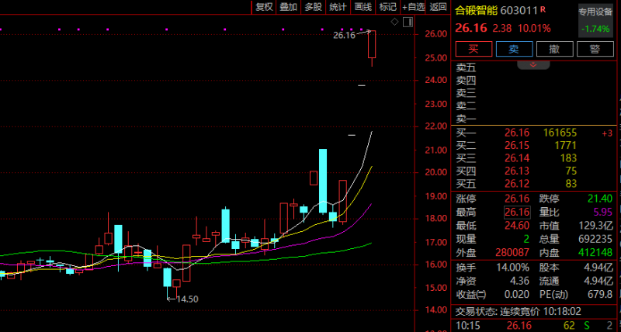Toggle 收益(二) earnings period label
Image resolution: width=621 pixels, height=332 pixels.
(x=470, y=294)
